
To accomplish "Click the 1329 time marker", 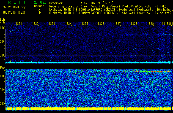I will pyautogui.click(x=150, y=24).
